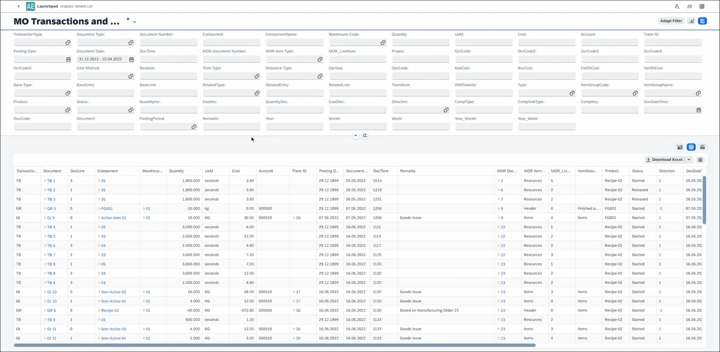720x352 pixels.
Task: Open the grid apps icon in header
Action: pyautogui.click(x=702, y=6)
